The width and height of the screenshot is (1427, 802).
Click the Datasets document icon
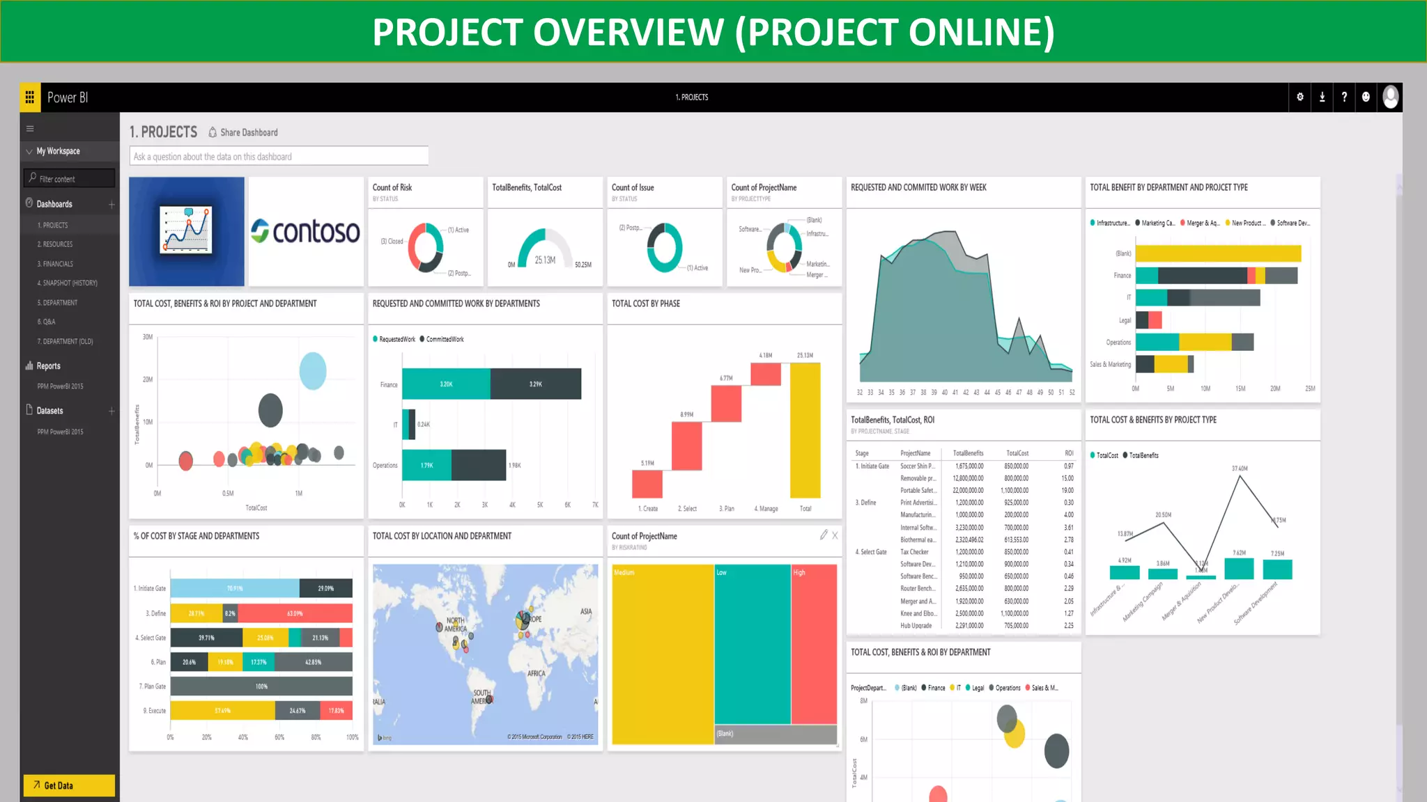click(x=29, y=410)
